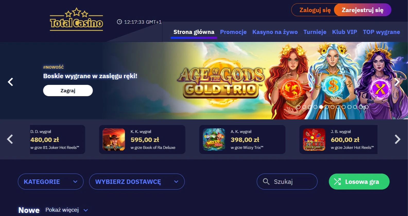Open the WYBIERZ DOSTAWCĘ dropdown
Screen dimensions: 408x216
click(x=137, y=182)
